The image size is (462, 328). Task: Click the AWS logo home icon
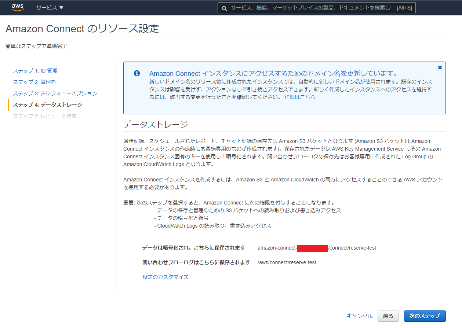coord(18,7)
